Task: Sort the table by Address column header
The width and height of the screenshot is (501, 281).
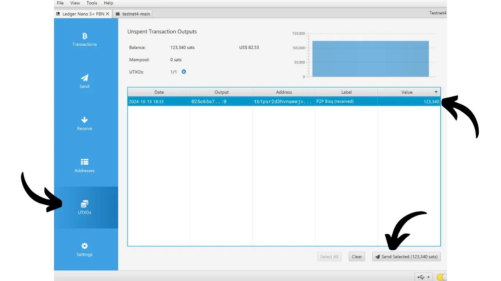Action: pos(284,92)
